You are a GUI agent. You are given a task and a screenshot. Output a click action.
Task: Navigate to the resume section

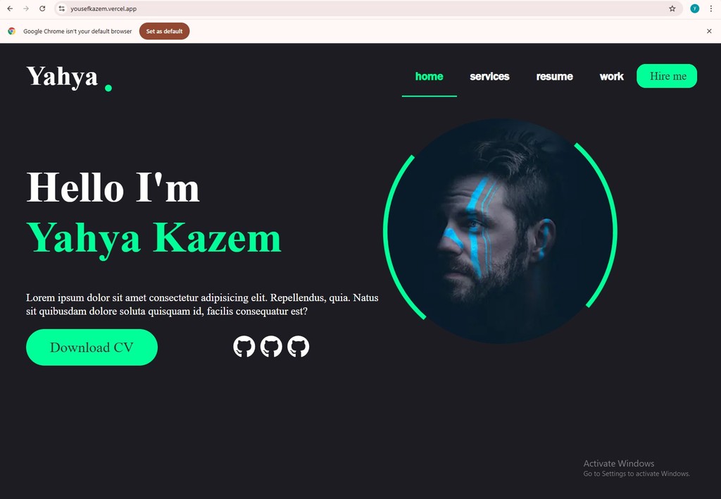point(555,76)
